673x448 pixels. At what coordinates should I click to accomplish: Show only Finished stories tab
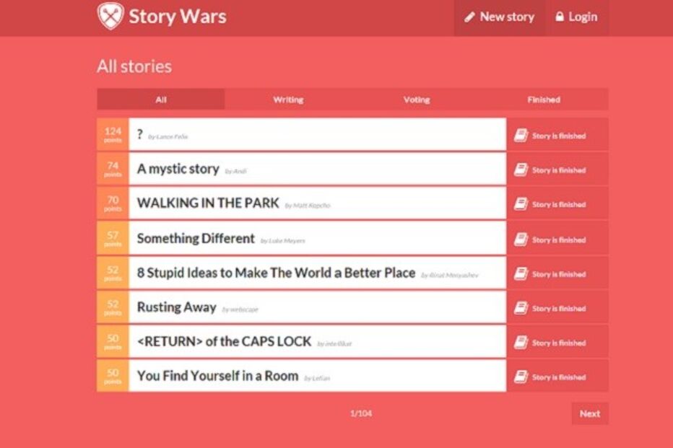[x=544, y=100]
